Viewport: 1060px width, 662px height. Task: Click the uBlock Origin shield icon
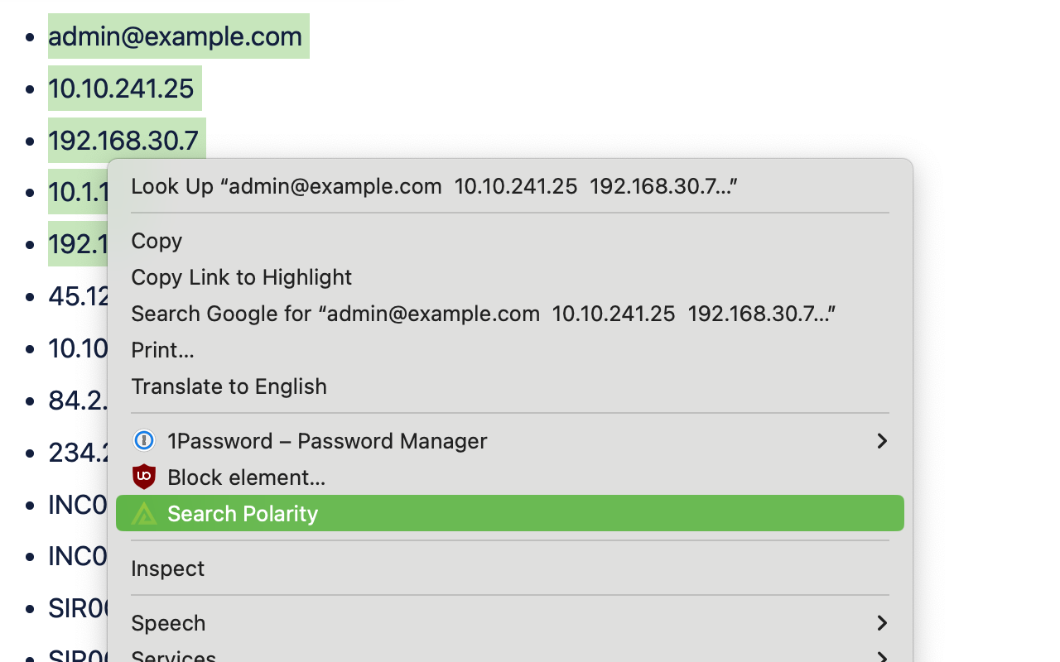[x=144, y=477]
